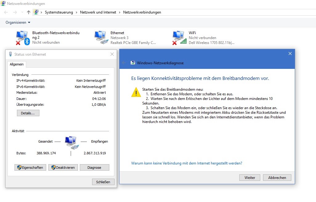The height and width of the screenshot is (202, 316).
Task: Select the Bluetooth-Netzwerkverbindung 2 adapter icon
Action: [x=22, y=38]
